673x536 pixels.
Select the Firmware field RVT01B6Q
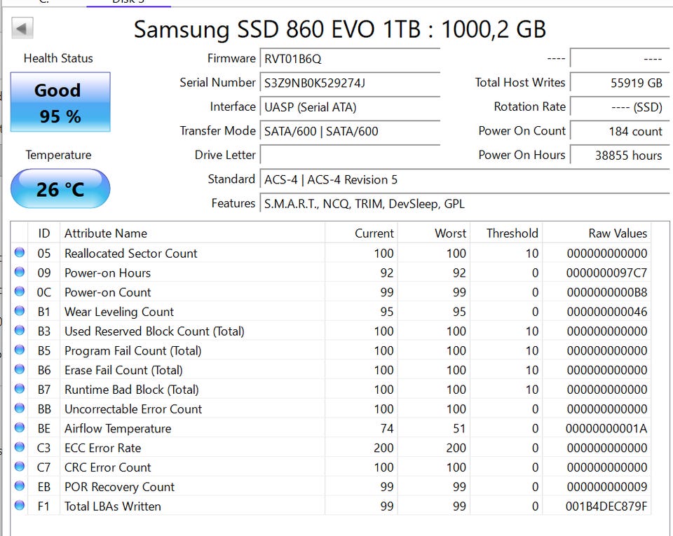[350, 58]
